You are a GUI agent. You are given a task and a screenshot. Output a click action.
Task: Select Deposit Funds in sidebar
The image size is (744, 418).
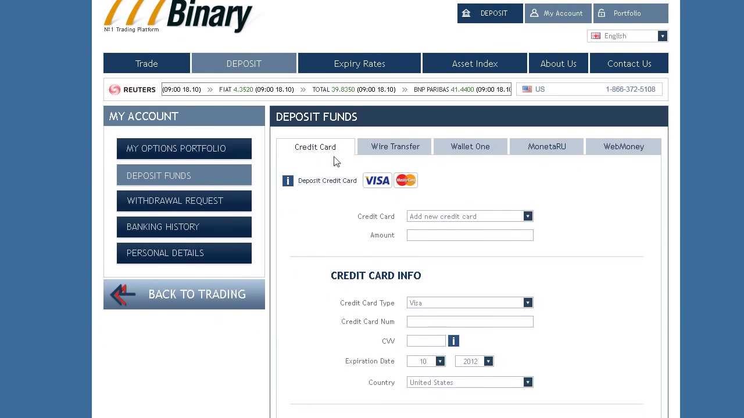click(184, 175)
